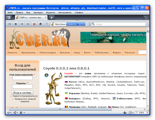The height and width of the screenshot is (120, 155).
Task: Open the Книги section
Action: point(87,52)
